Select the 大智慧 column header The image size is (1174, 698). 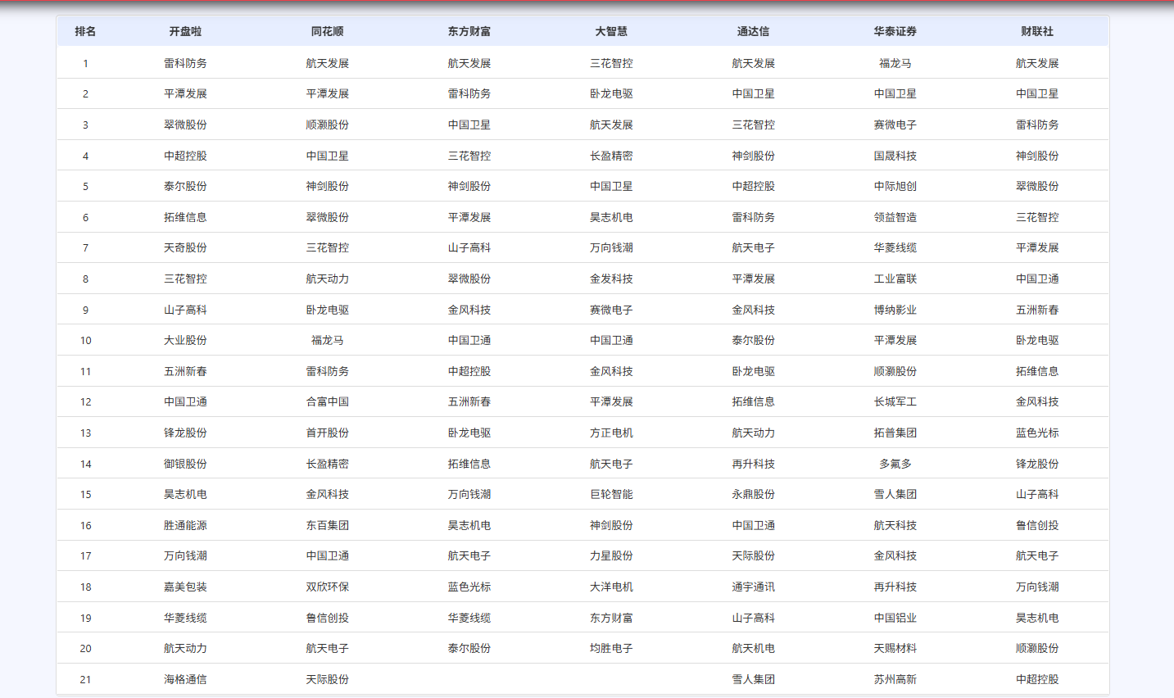[x=611, y=31]
